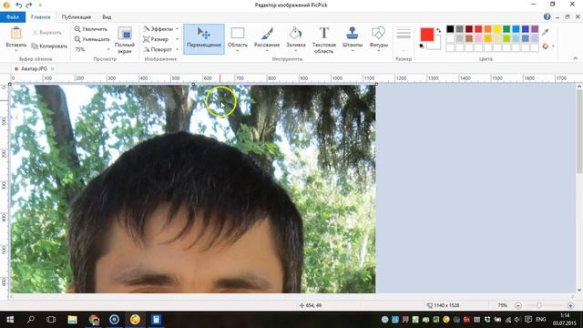Viewport: 583px width, 328px height.
Task: Open the color palette editor icon
Action: click(x=546, y=46)
